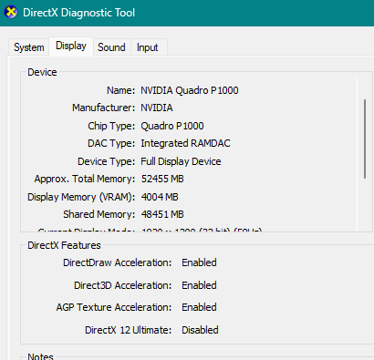Click the DirectX Diagnostic Tool title icon
The image size is (374, 360).
(11, 13)
